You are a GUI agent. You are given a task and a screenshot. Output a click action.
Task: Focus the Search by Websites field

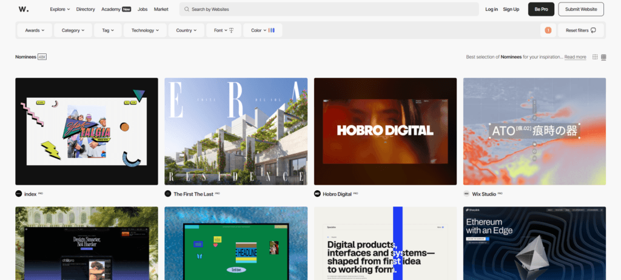tap(329, 9)
